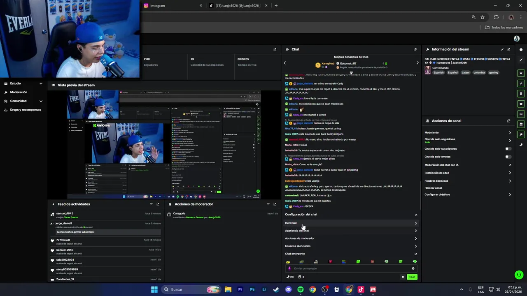Open Chat emergente popout icon

point(415,254)
